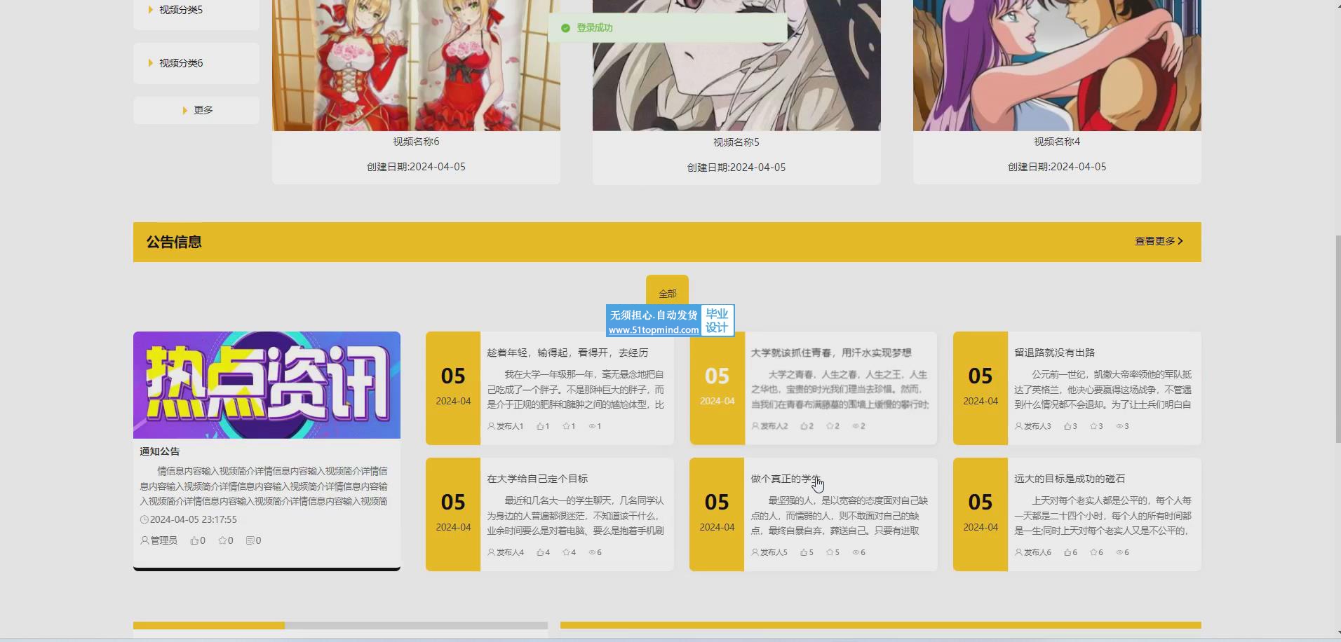Click thumbs-up icon on 发布人6 post
Screen dimensions: 1341x642
point(1067,552)
